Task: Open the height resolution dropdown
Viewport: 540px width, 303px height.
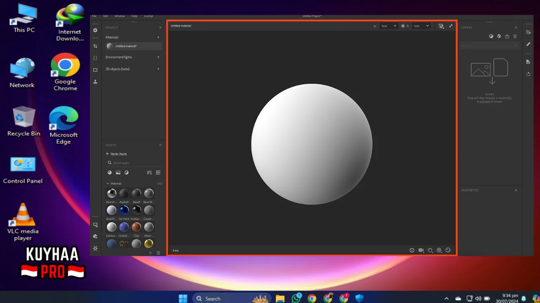Action: tap(421, 26)
